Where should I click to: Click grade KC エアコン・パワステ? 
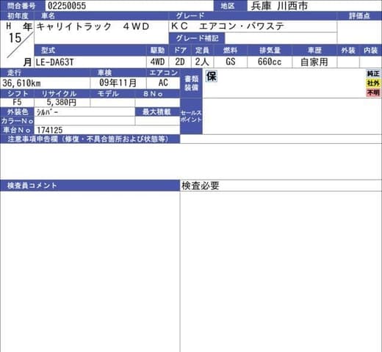tap(228, 26)
